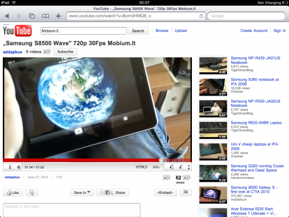289x217 pixels.
Task: Click the flag video icon
Action: click(186, 192)
